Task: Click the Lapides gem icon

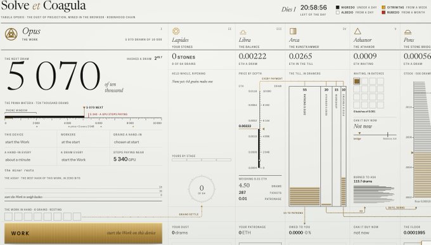Action: (176, 31)
